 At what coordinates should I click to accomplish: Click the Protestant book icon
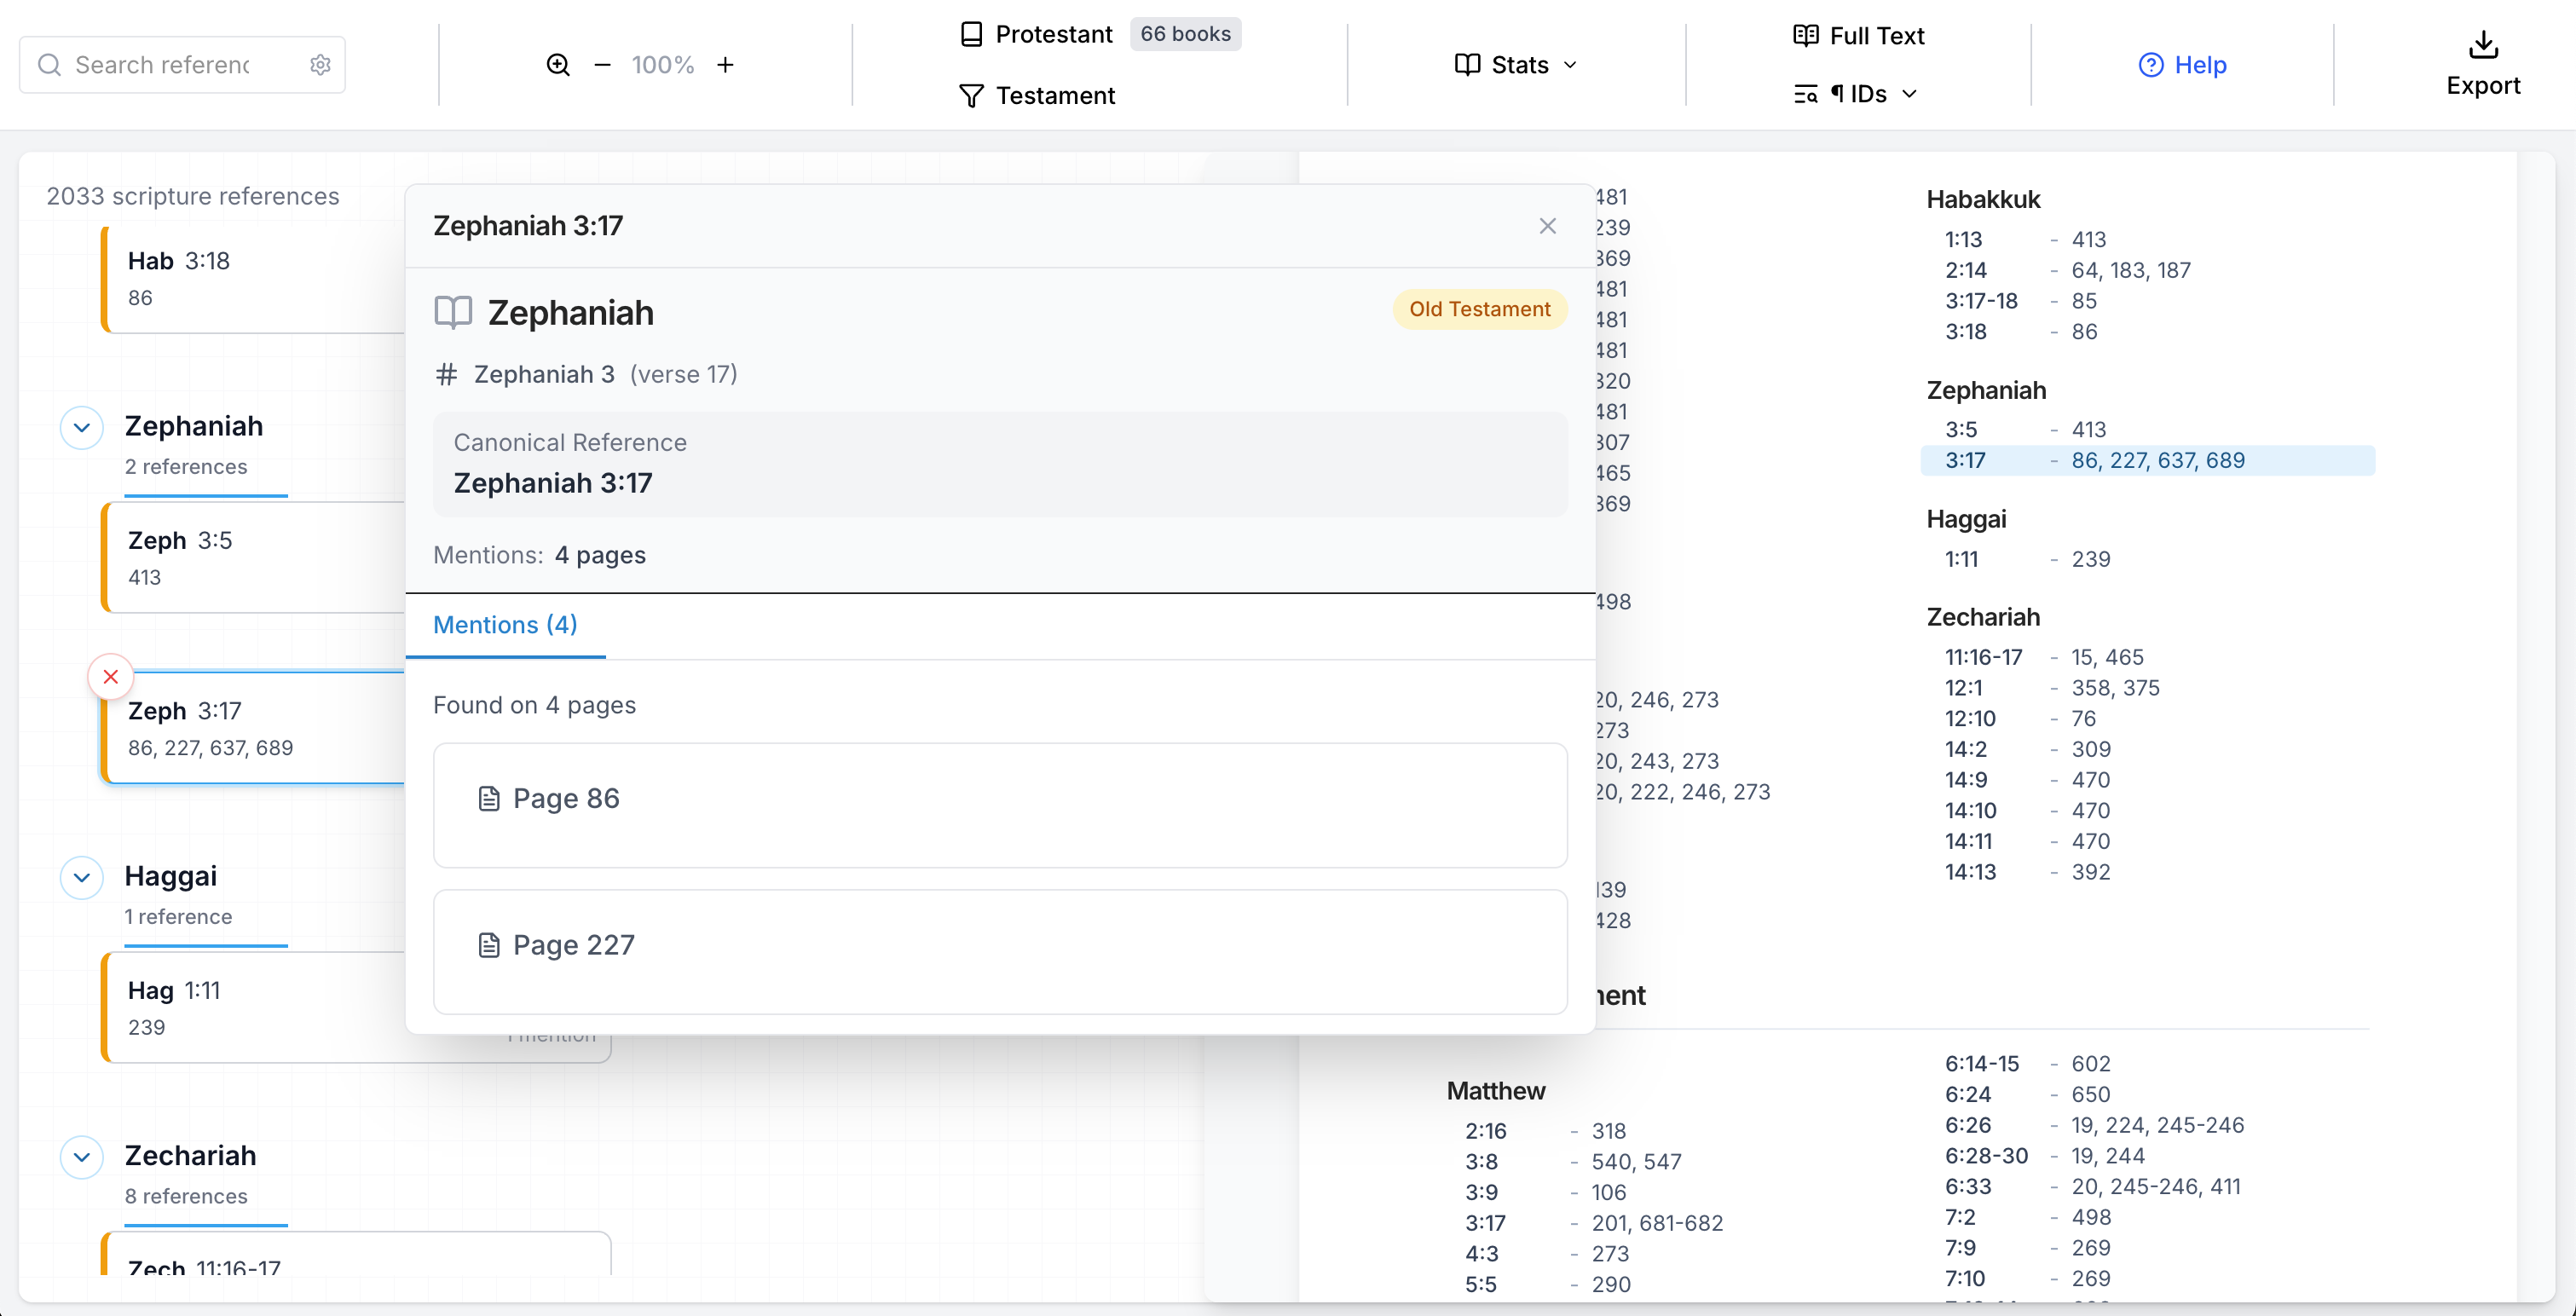coord(971,33)
